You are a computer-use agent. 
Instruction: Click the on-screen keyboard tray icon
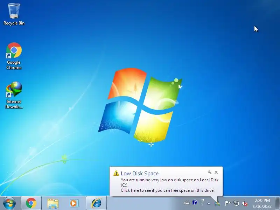(x=187, y=203)
